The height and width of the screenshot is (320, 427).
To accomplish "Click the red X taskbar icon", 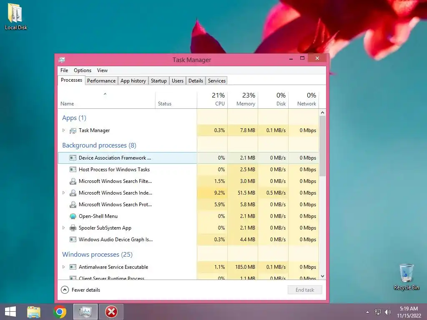I will (111, 312).
